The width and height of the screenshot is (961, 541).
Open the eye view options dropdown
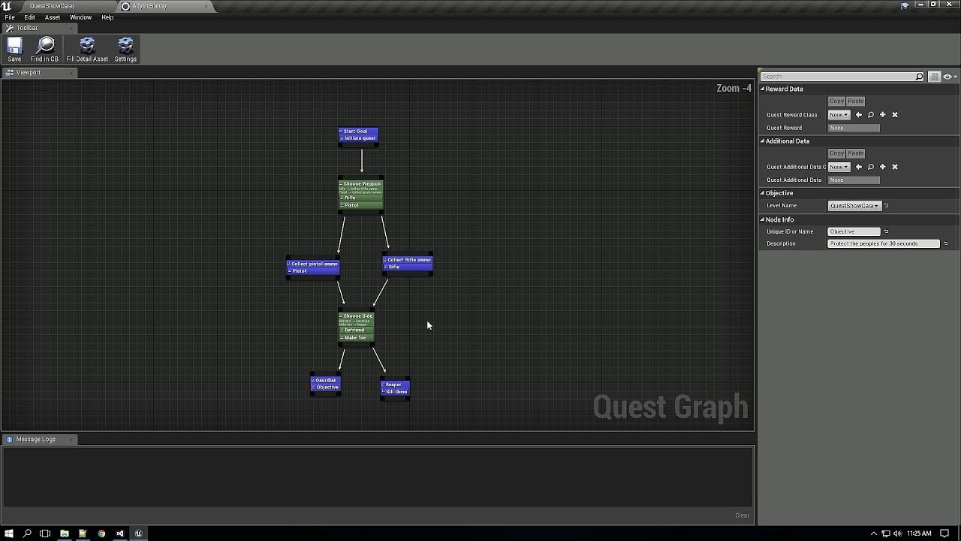point(949,77)
